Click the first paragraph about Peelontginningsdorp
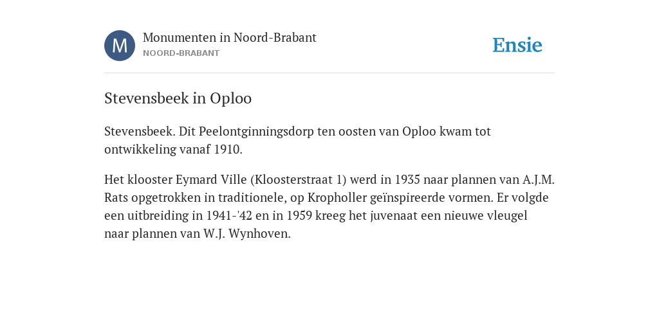This screenshot has width=659, height=329. tap(297, 140)
